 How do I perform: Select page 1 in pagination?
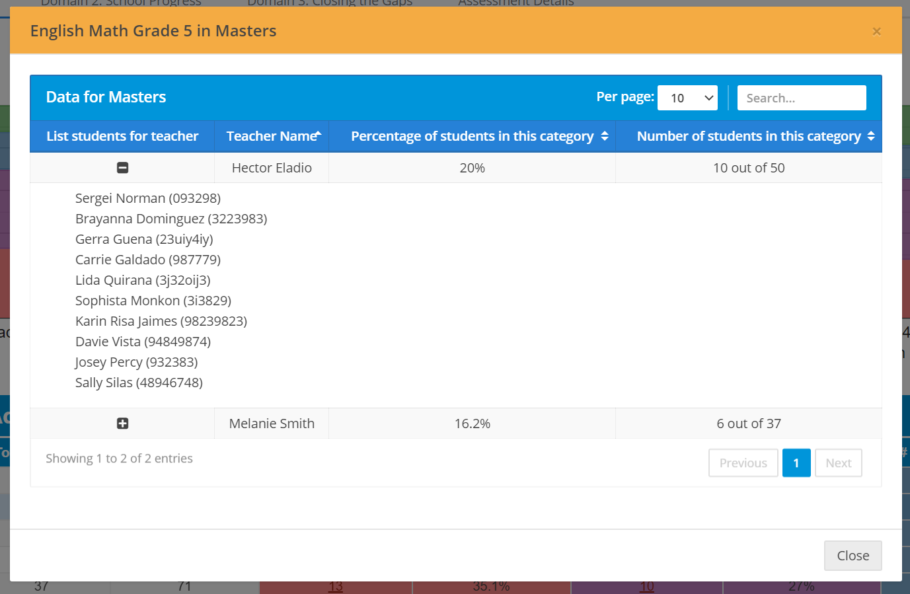[x=796, y=463]
